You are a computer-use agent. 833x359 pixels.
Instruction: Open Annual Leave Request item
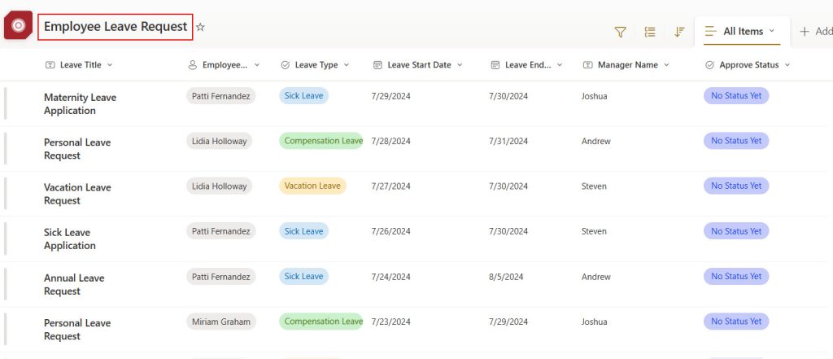pos(74,285)
